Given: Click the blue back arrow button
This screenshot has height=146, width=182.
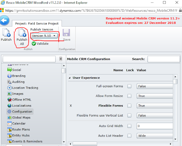Looking at the screenshot, I should [x=5, y=20].
